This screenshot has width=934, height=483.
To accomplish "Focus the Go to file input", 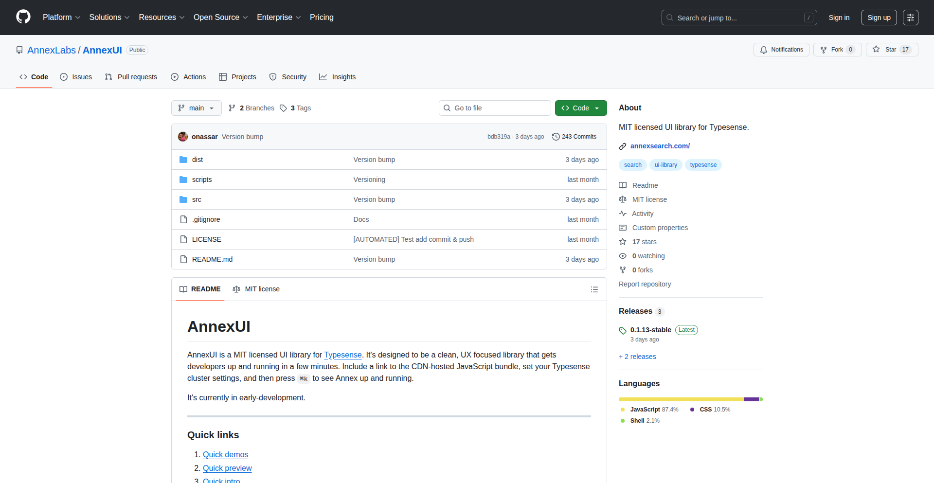I will (x=495, y=108).
